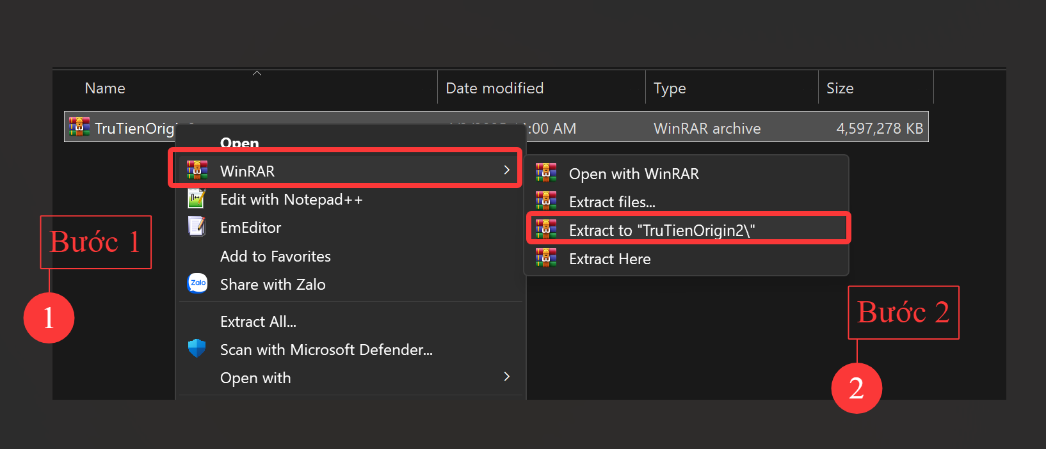Viewport: 1046px width, 449px height.
Task: Sort by the Type column header
Action: click(x=670, y=89)
